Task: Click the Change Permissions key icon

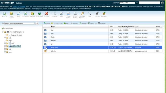Action: click(x=82, y=15)
